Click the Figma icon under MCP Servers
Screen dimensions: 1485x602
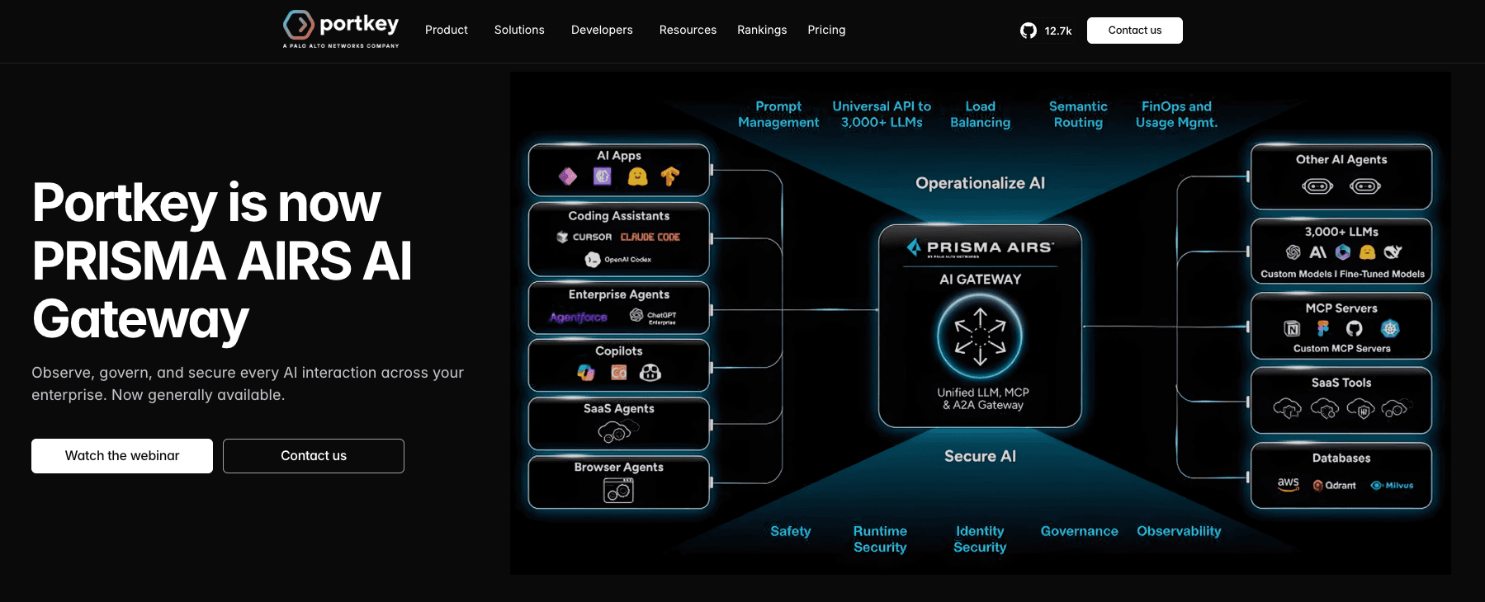pos(1323,329)
